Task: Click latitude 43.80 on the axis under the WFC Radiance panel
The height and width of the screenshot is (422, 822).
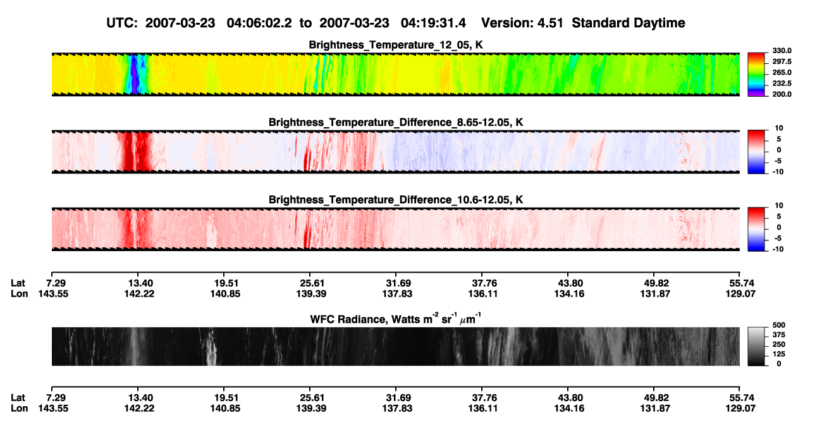Action: (x=569, y=398)
